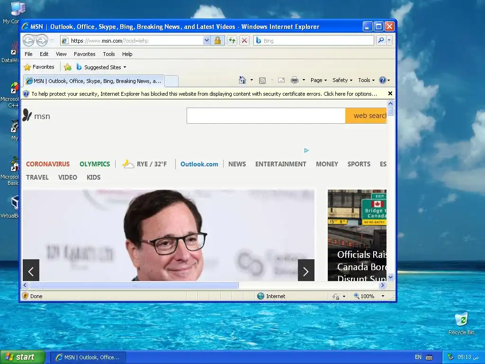485x364 pixels.
Task: Click the horizontal scrollbar thumb
Action: point(134,285)
